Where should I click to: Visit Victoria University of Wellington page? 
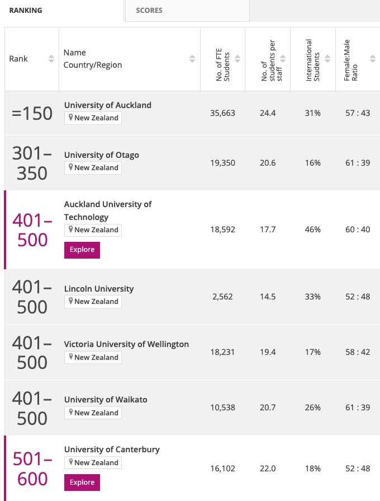(x=126, y=344)
